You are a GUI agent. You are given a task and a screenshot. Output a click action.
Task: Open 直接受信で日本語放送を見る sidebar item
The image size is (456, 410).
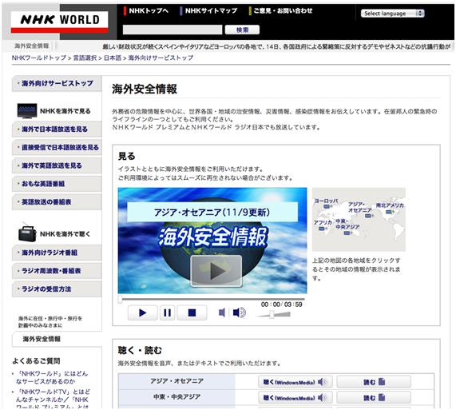click(57, 148)
